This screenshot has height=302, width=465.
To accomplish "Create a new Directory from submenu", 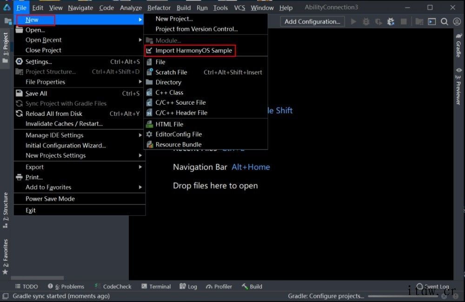I will pos(206,82).
